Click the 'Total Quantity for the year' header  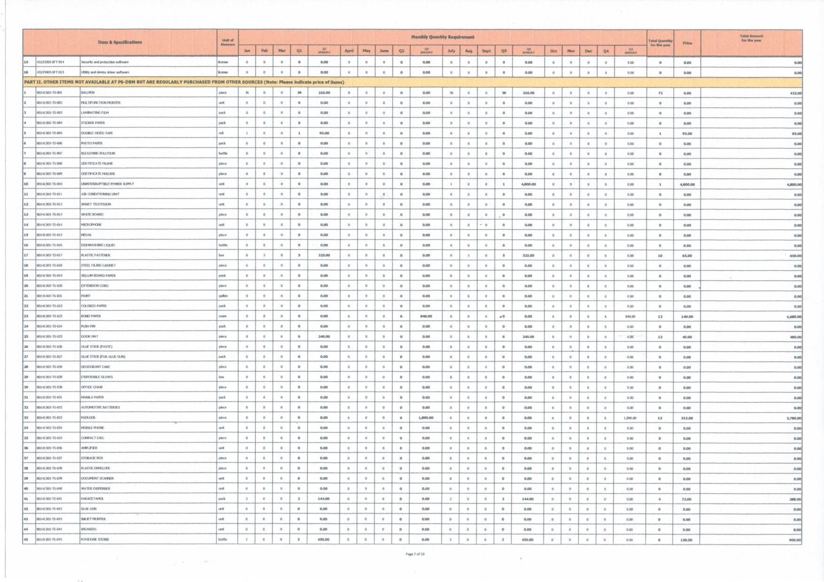click(660, 43)
